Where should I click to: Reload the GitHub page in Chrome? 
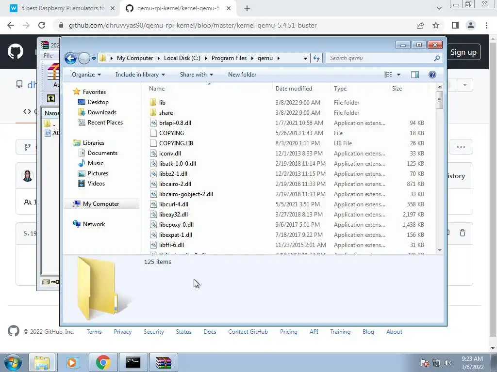click(x=42, y=25)
